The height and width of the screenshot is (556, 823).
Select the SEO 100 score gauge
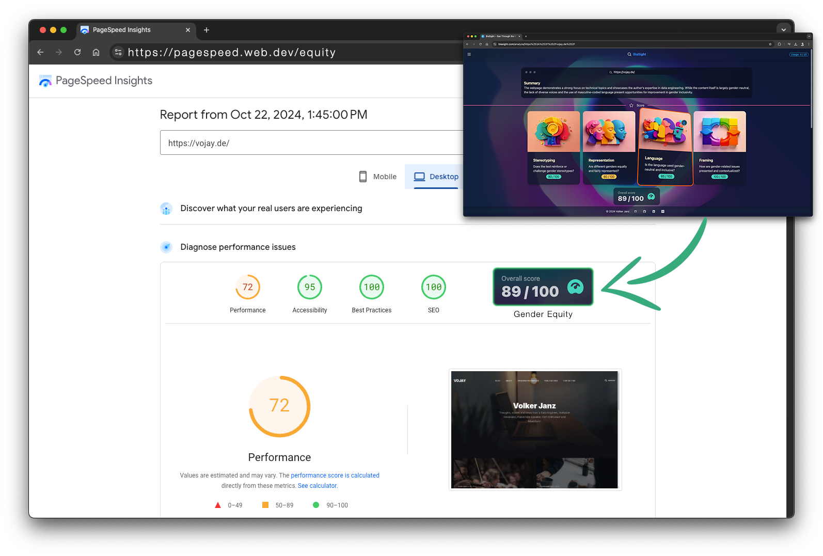click(434, 287)
